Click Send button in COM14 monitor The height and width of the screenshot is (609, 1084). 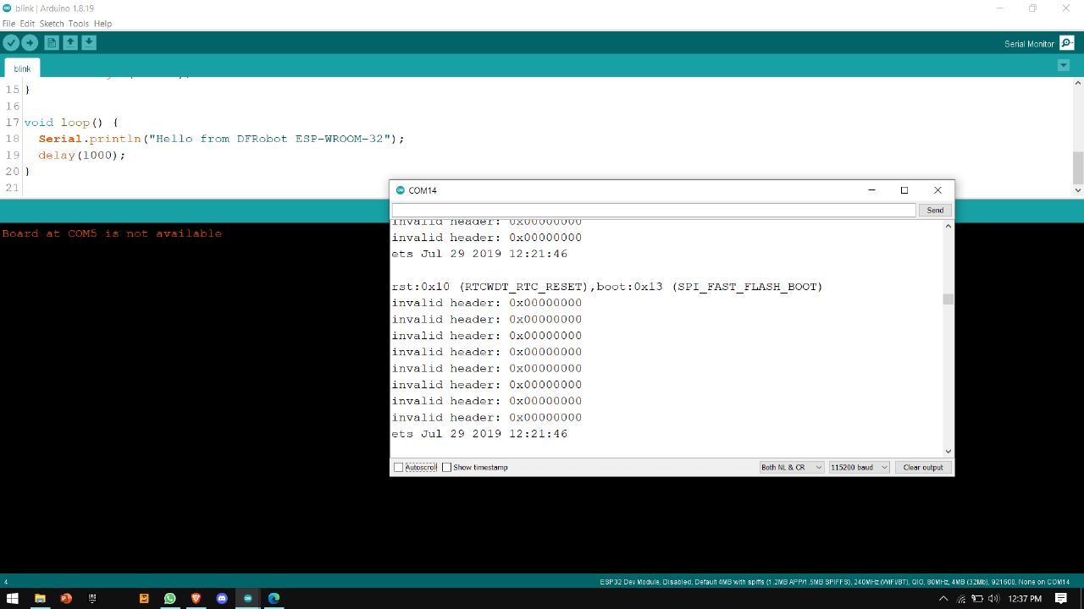pos(935,210)
